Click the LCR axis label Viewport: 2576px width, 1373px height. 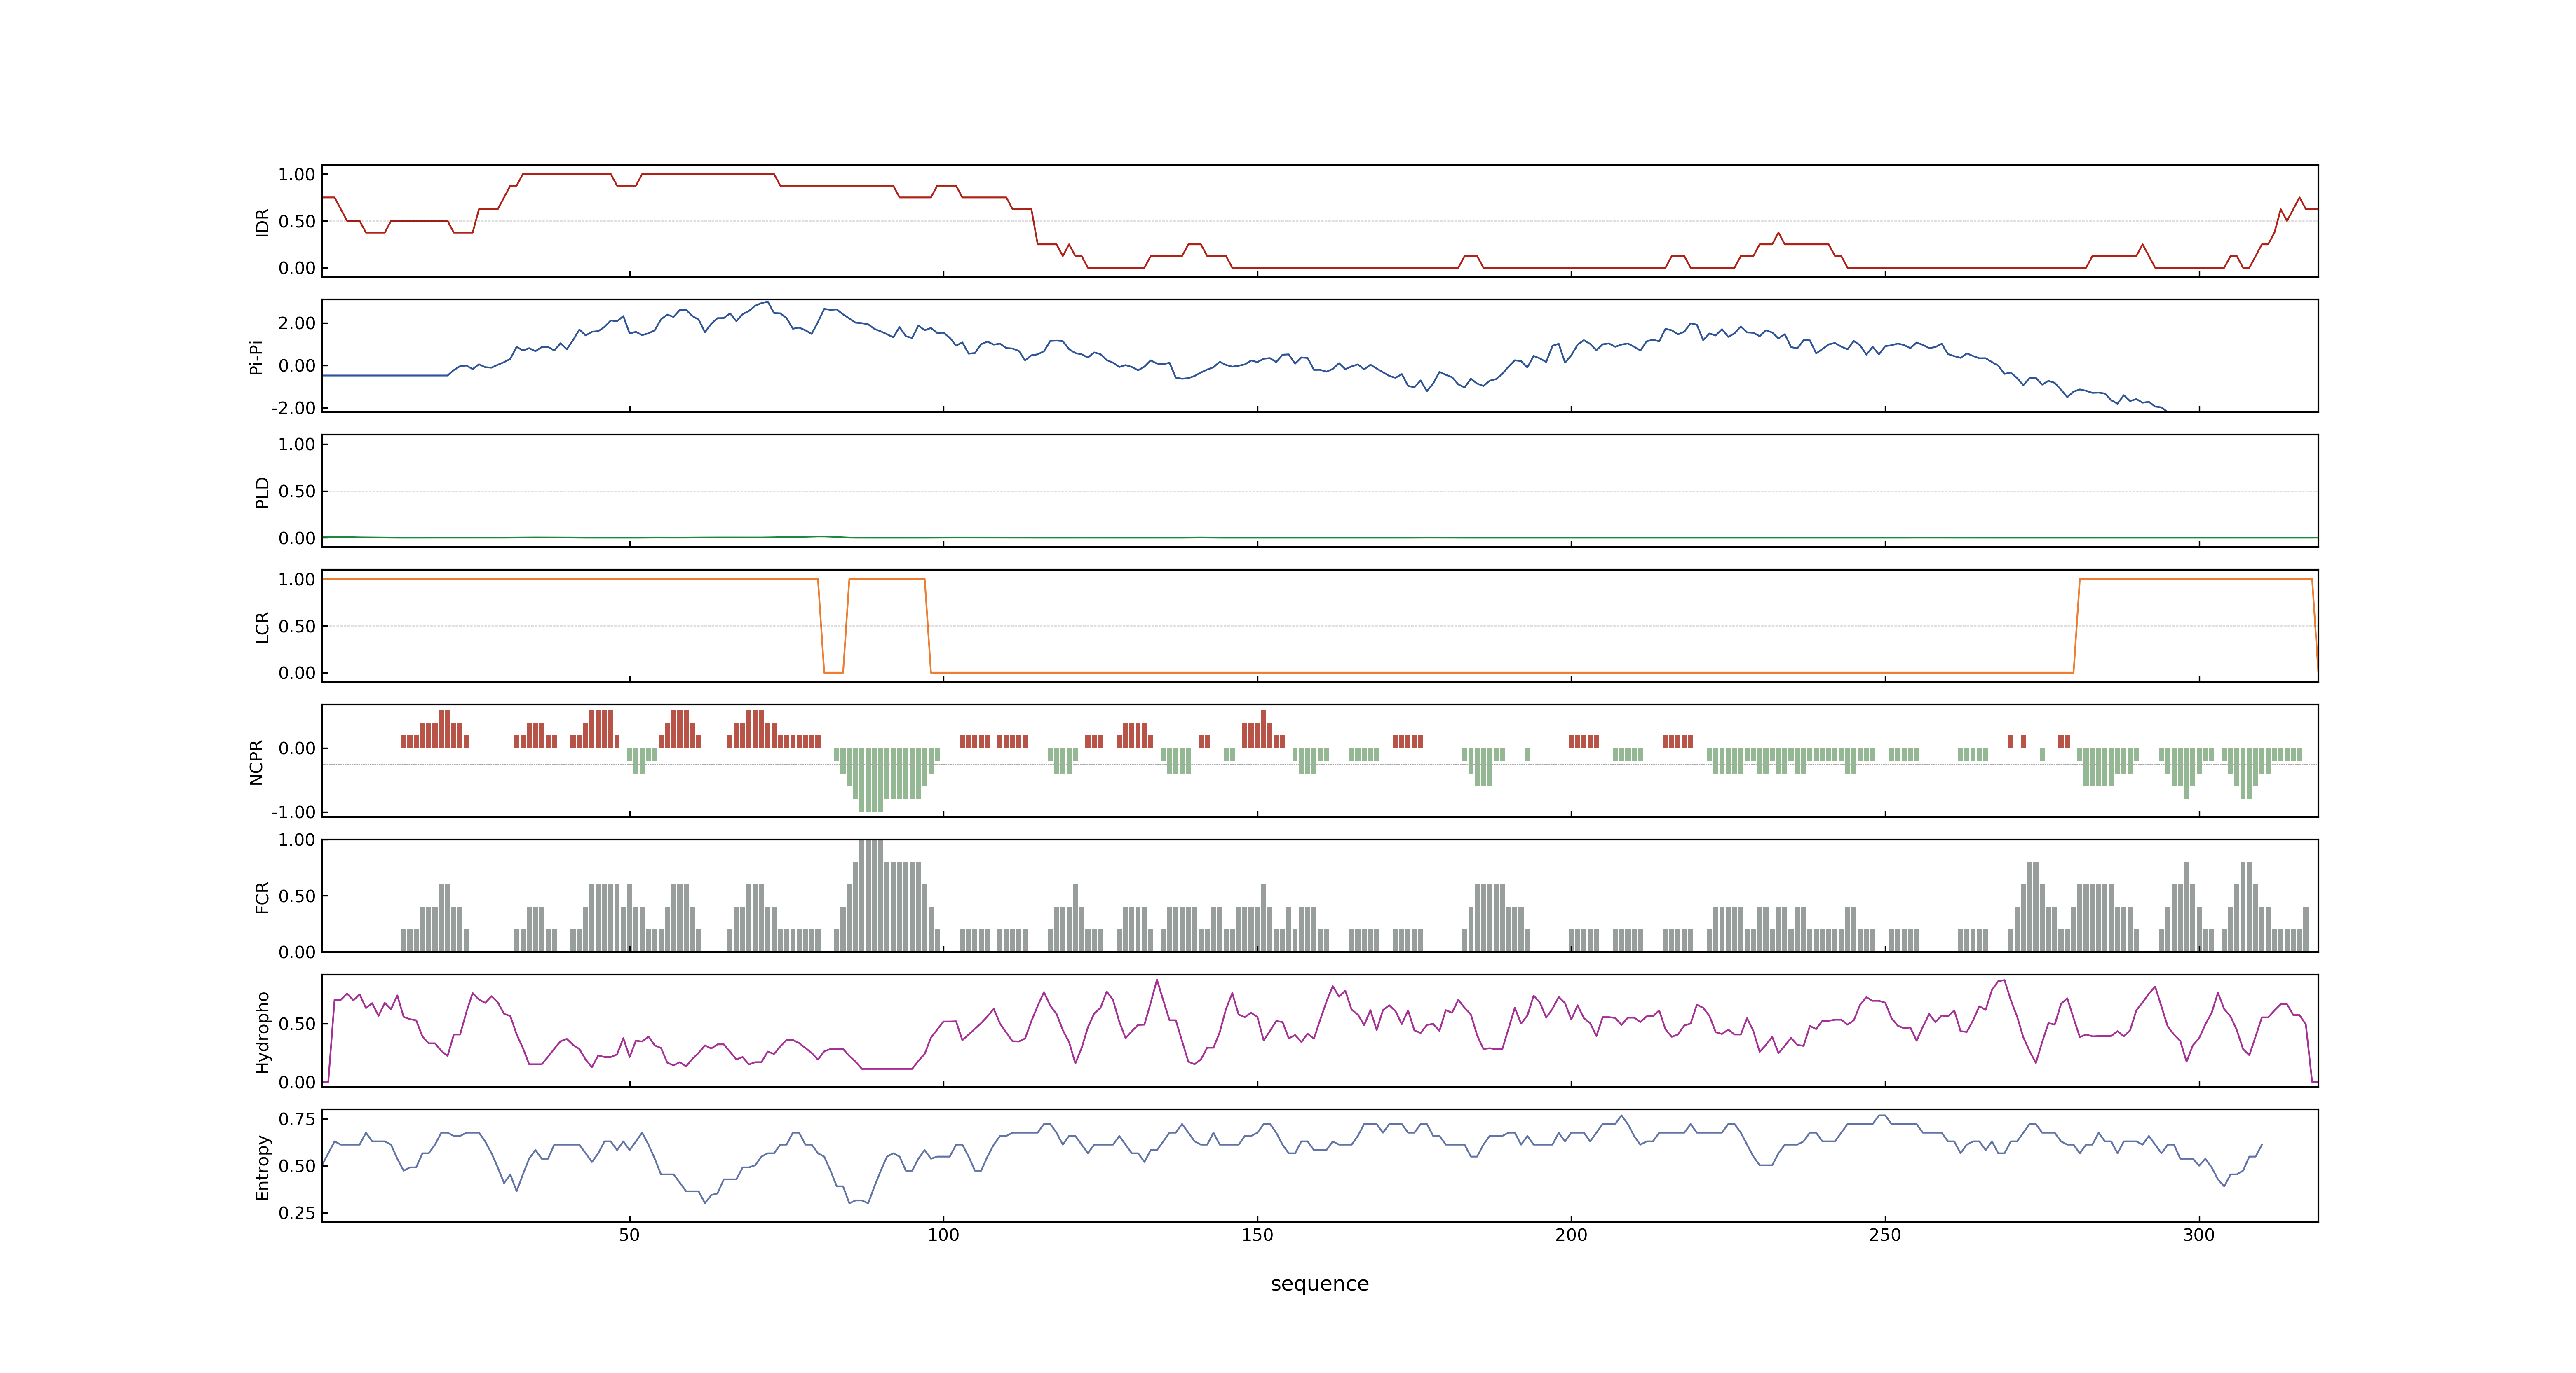(x=262, y=627)
